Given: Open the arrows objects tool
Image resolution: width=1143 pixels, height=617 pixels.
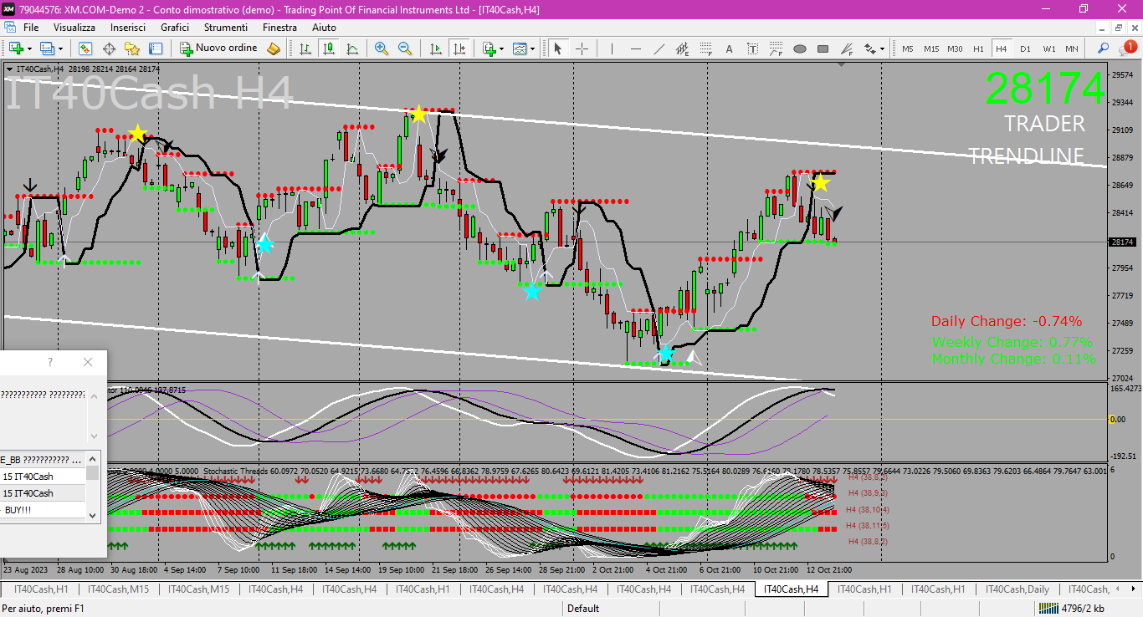Looking at the screenshot, I should point(869,48).
